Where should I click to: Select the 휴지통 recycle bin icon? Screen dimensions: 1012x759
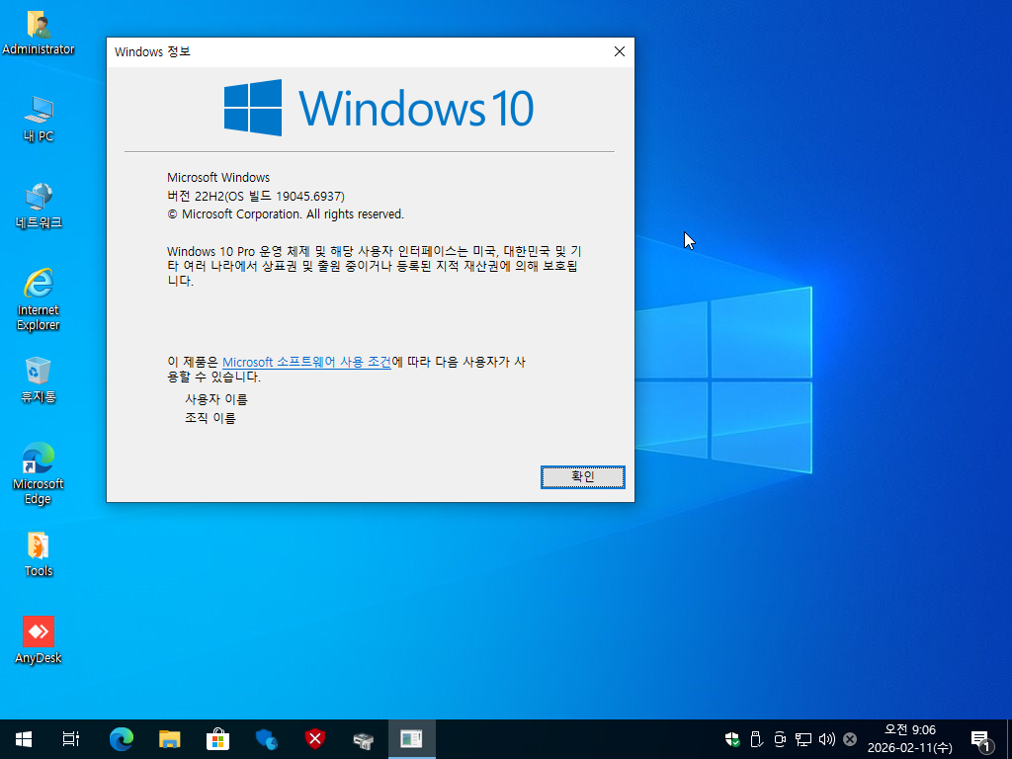(39, 380)
